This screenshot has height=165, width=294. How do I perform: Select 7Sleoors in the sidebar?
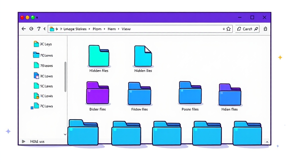click(x=46, y=66)
